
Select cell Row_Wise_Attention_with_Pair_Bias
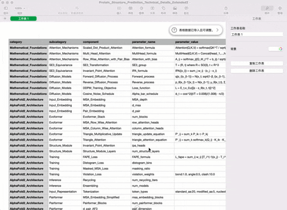pyautogui.click(x=106, y=59)
